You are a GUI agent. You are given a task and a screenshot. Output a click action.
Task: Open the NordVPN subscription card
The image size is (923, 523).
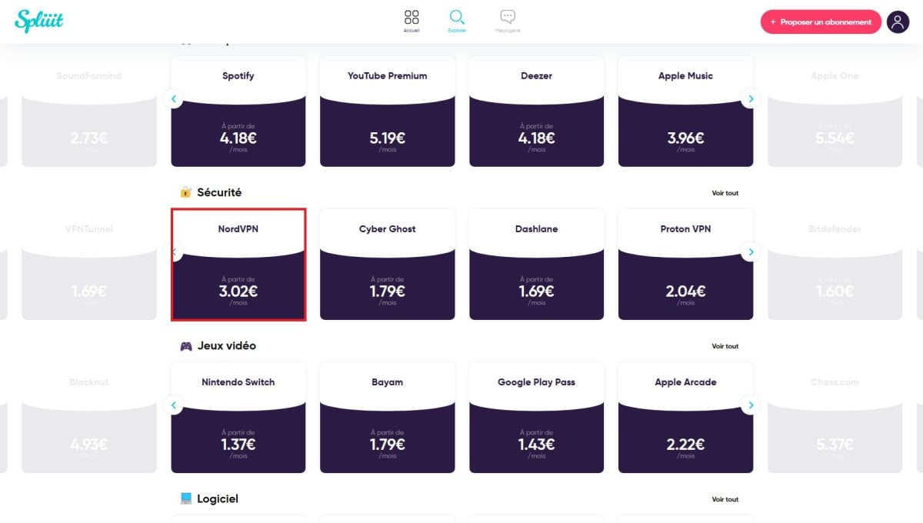point(238,265)
